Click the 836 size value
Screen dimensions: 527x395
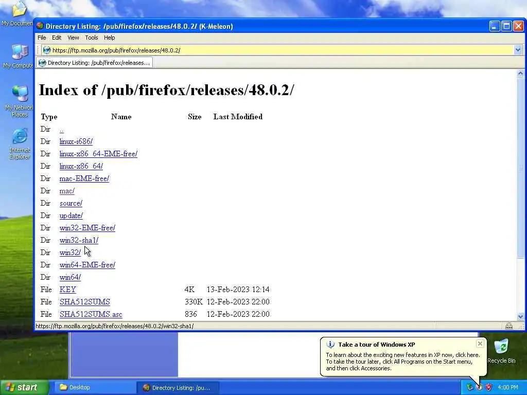click(x=191, y=314)
